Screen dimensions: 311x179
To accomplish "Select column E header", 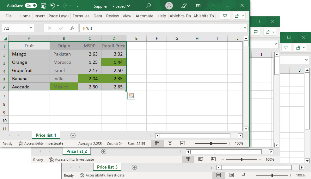I will point(136,39).
